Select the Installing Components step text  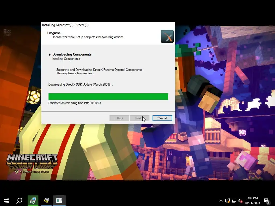(x=66, y=59)
